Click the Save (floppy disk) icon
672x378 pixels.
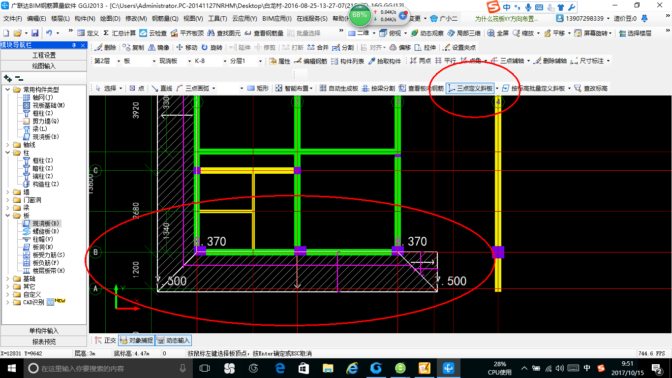coord(35,33)
